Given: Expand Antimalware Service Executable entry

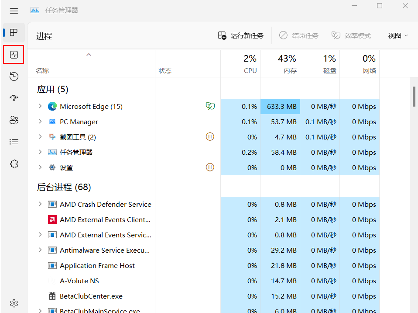Looking at the screenshot, I should 40,250.
